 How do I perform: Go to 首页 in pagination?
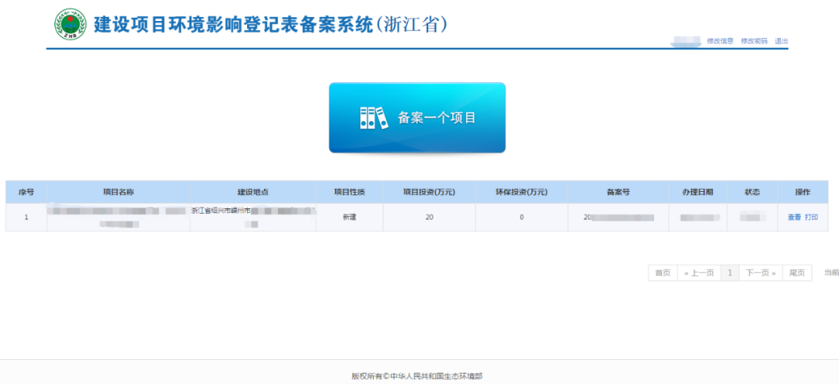coord(662,273)
